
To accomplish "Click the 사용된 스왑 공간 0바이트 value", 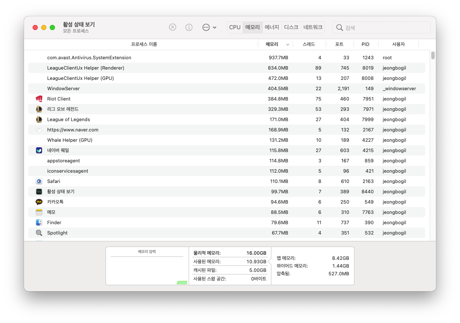I will point(259,279).
